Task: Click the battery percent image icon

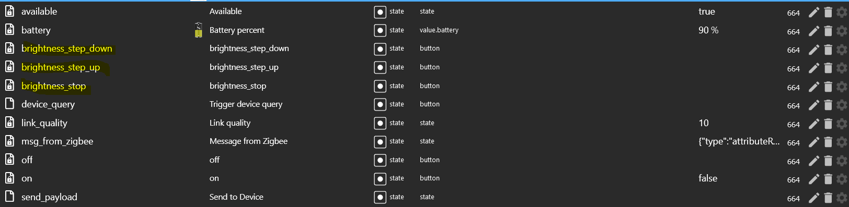Action: point(199,30)
